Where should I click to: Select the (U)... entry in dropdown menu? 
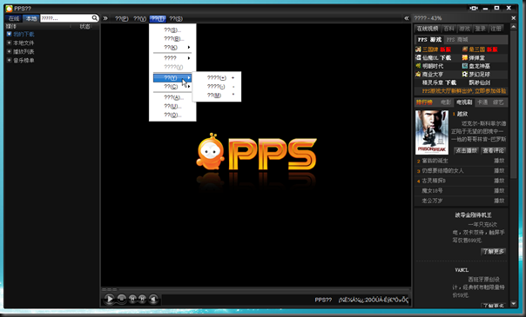(172, 106)
